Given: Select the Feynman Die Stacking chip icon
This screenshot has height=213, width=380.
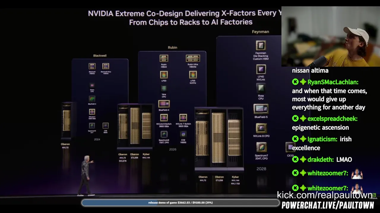Looking at the screenshot, I should tap(261, 46).
